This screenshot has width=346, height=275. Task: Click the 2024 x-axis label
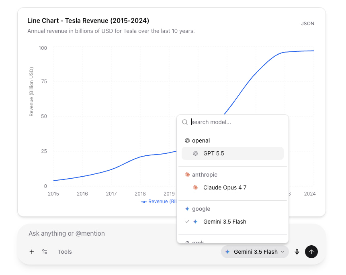click(310, 194)
